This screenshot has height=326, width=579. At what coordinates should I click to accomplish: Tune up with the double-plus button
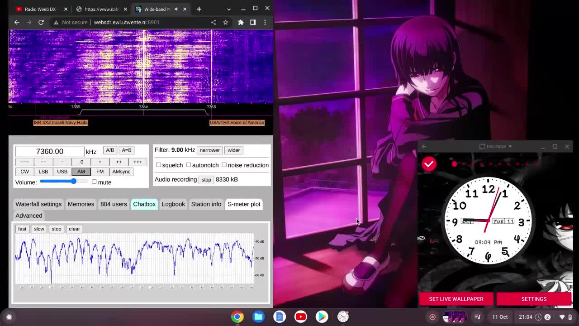(x=119, y=162)
